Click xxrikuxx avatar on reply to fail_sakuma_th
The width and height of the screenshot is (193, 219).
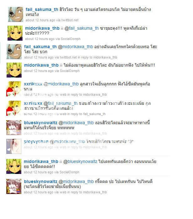pyautogui.click(x=14, y=108)
